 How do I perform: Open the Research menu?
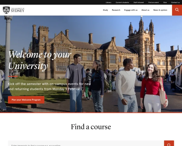[x=116, y=10]
